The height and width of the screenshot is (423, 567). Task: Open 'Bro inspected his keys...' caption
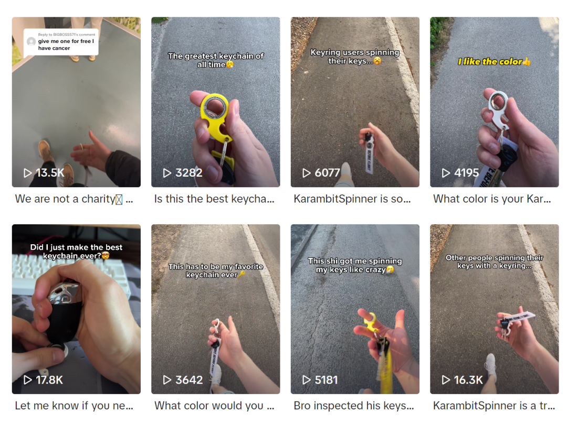tap(354, 406)
